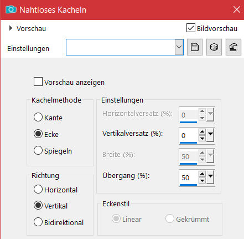
Task: Open Übergang slider dropdown arrow
Action: 210,177
